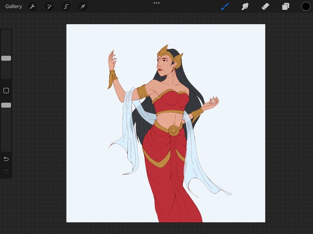Return to the Gallery
The image size is (313, 234).
coord(13,6)
